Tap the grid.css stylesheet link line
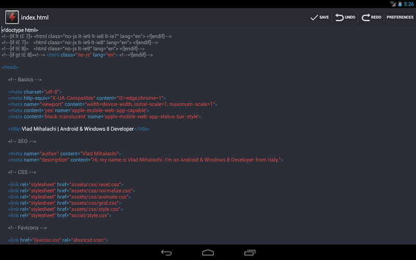Viewport: 416px width, 260px height. pos(64,203)
